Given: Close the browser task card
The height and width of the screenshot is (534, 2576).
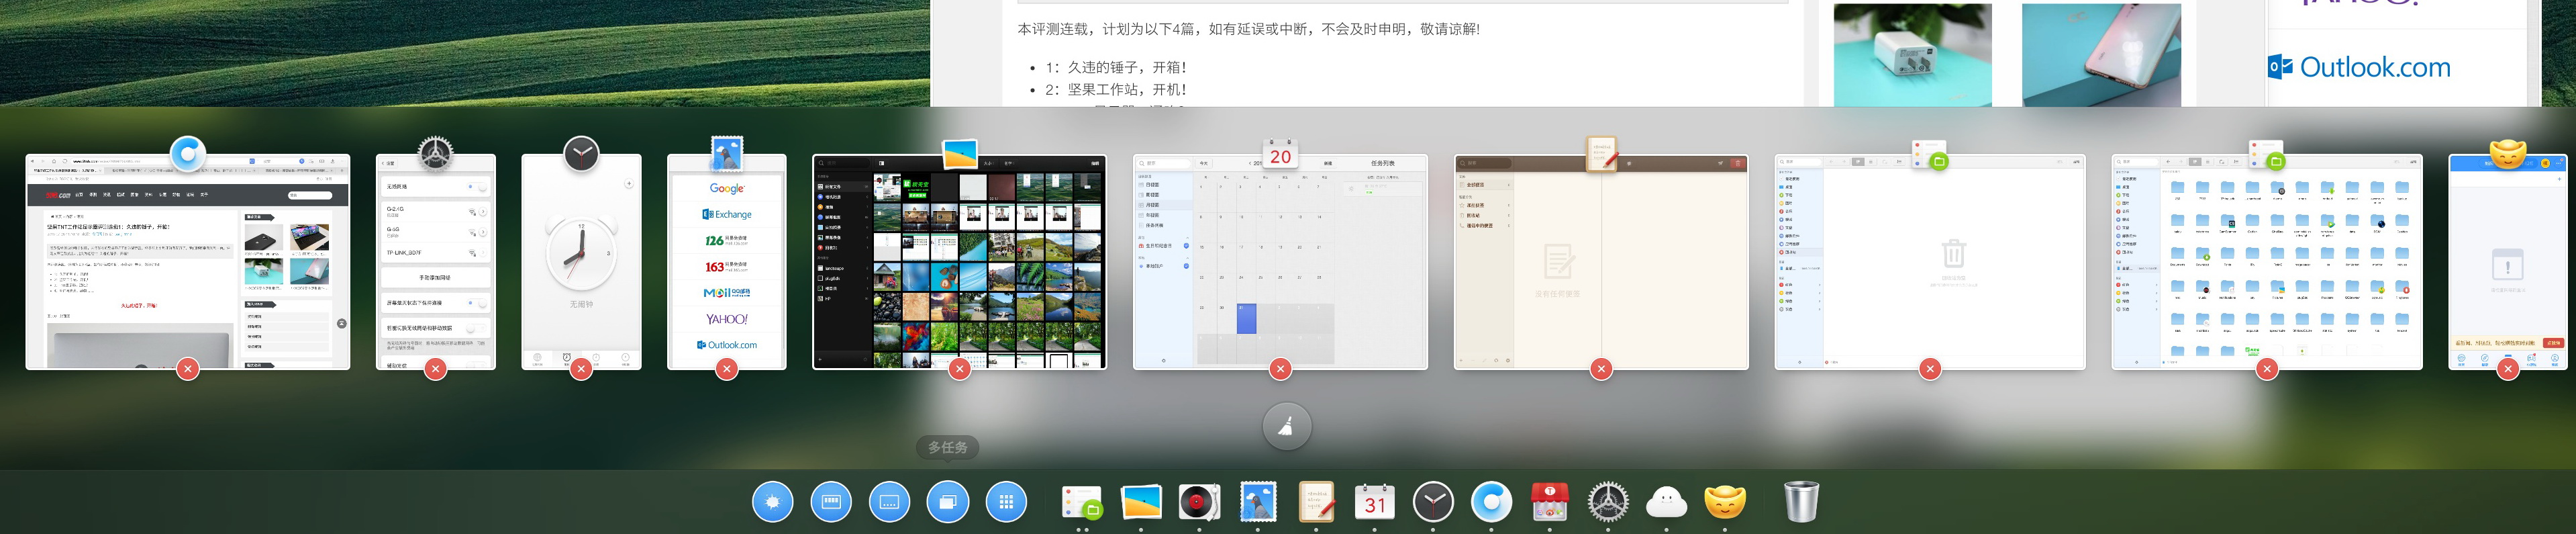Looking at the screenshot, I should [187, 369].
